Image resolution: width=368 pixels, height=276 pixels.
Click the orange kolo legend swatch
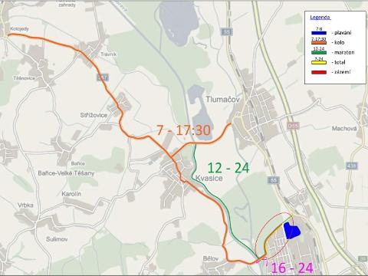[319, 43]
